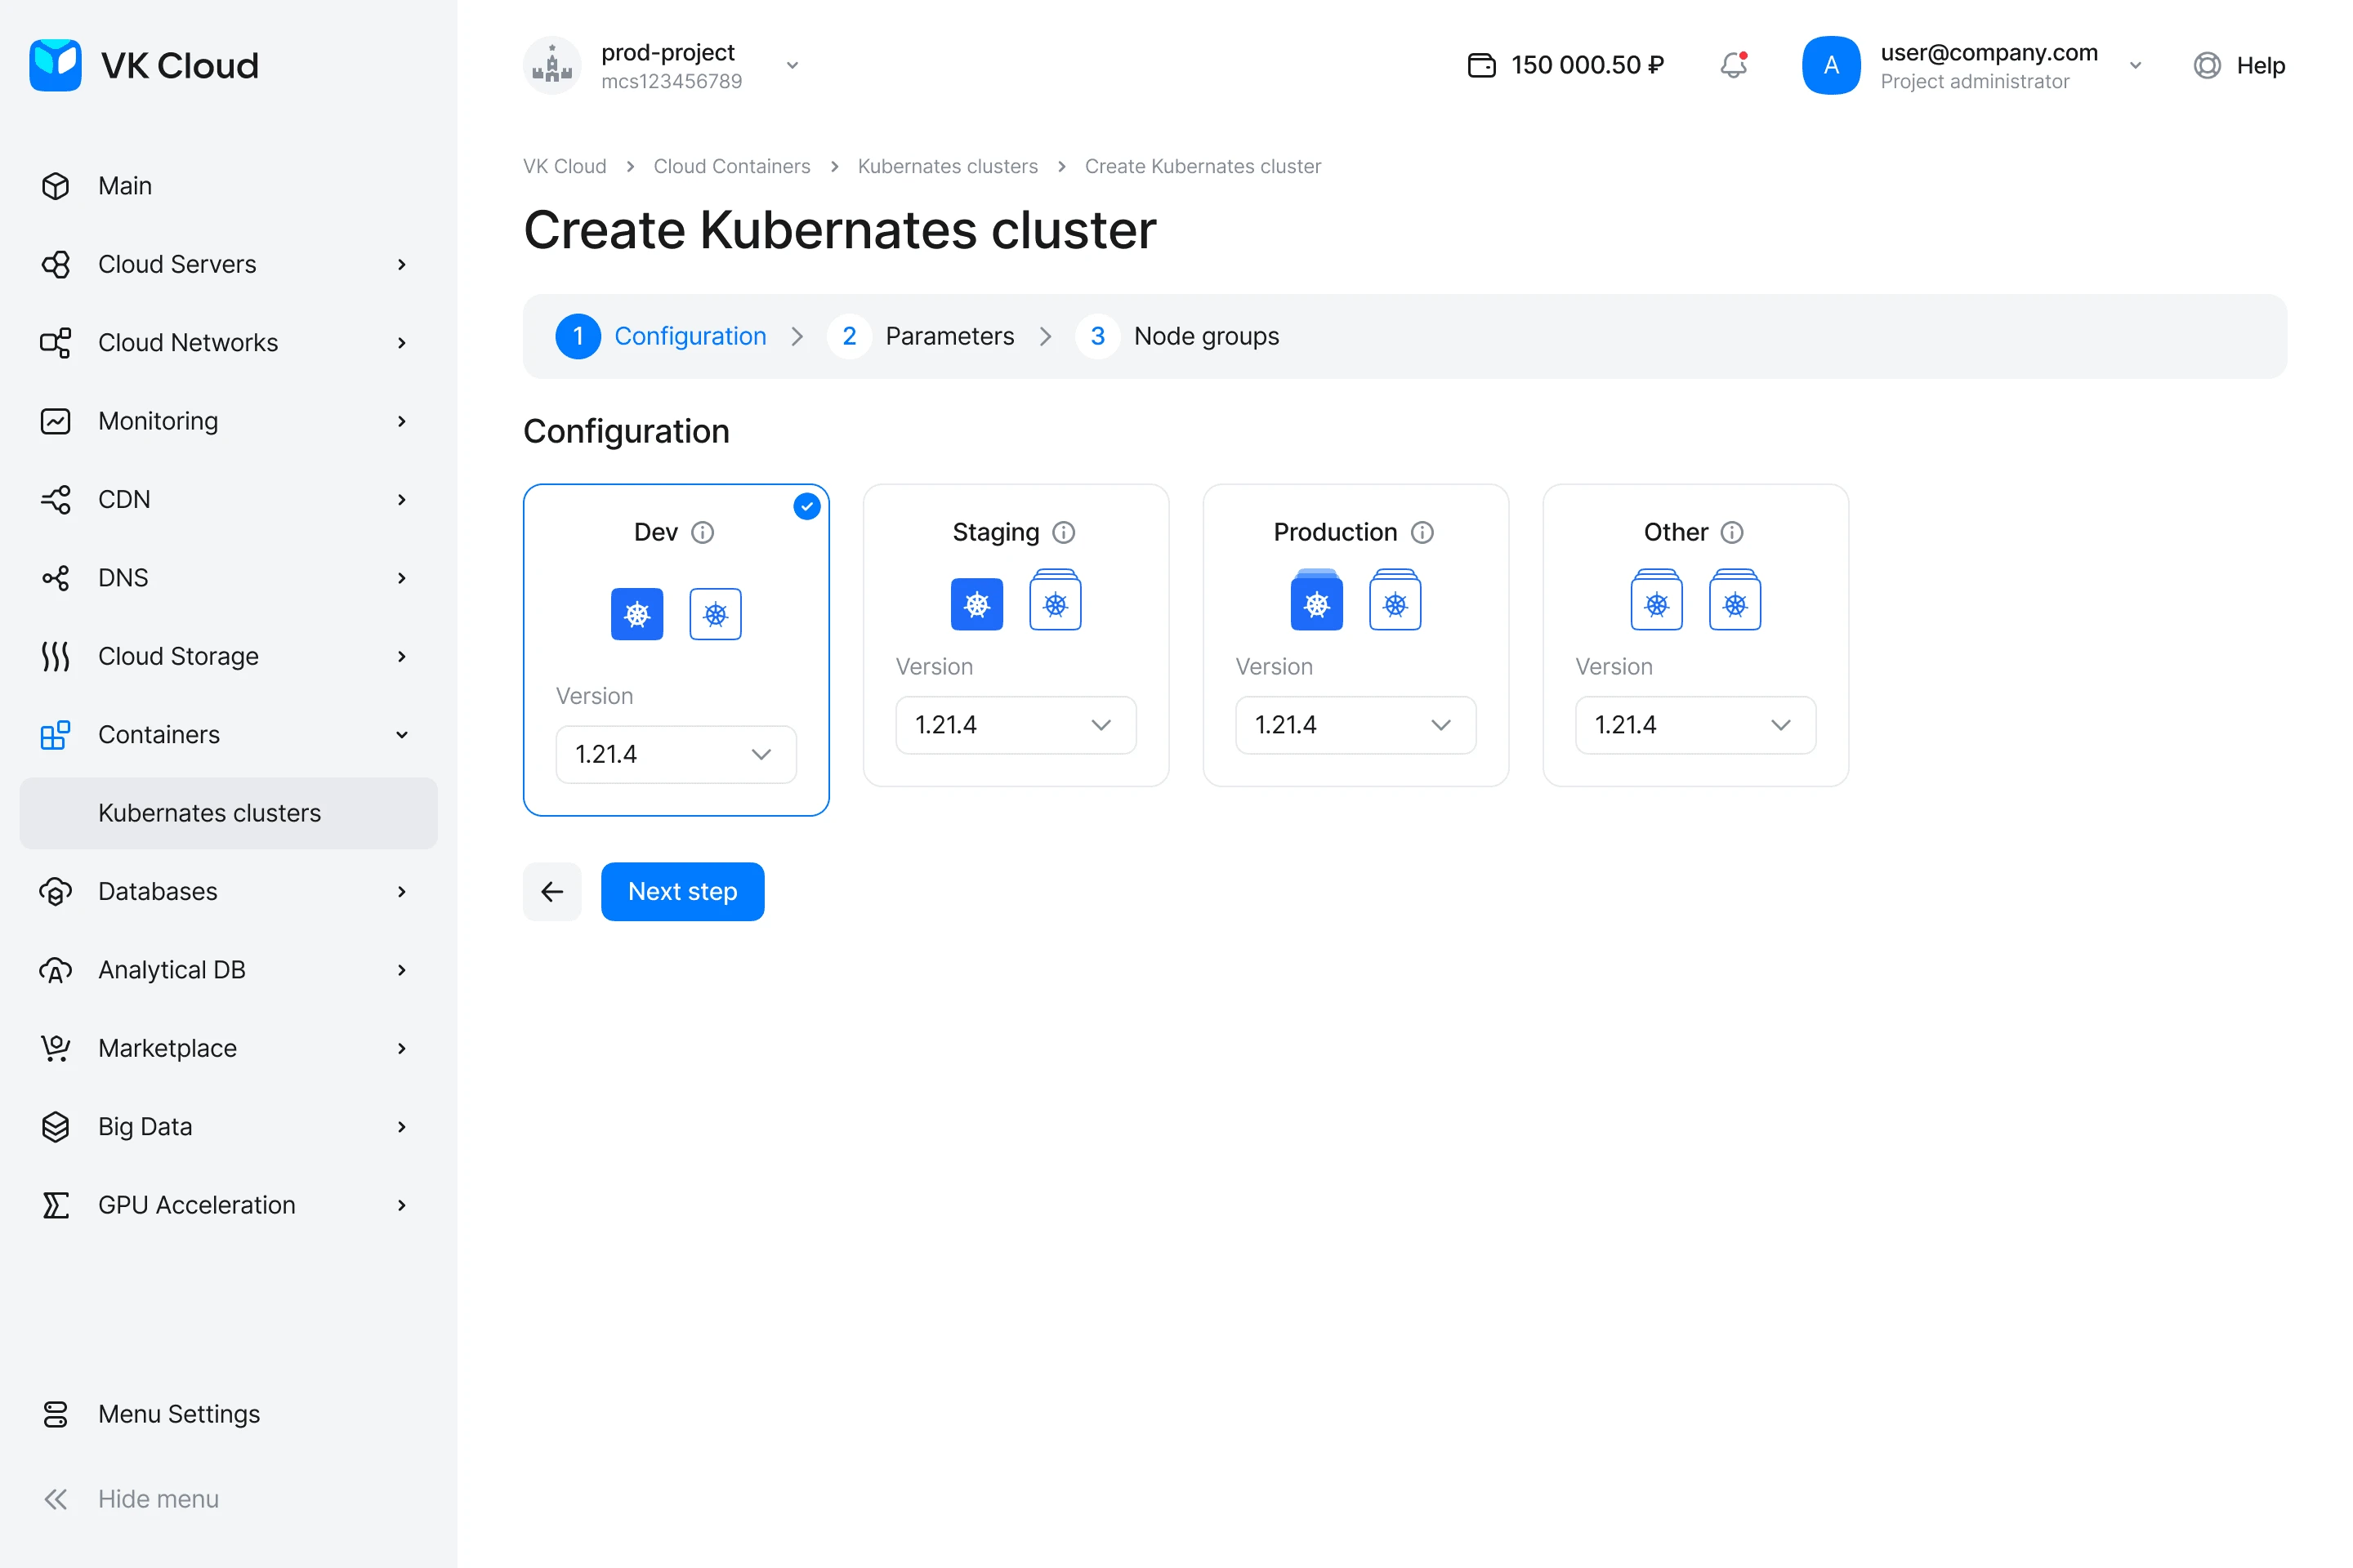This screenshot has width=2353, height=1568.
Task: Toggle the Dev card selected checkmark
Action: click(x=807, y=506)
